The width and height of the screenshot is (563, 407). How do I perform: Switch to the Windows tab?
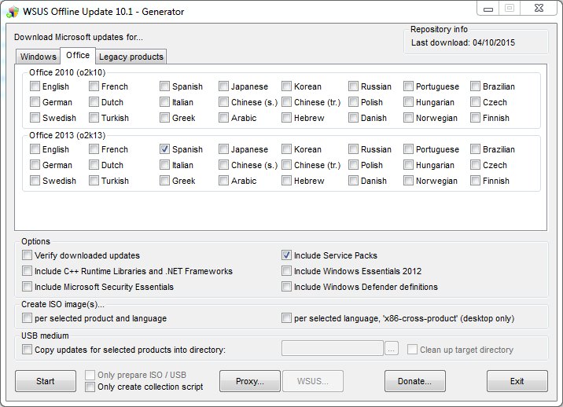click(38, 57)
